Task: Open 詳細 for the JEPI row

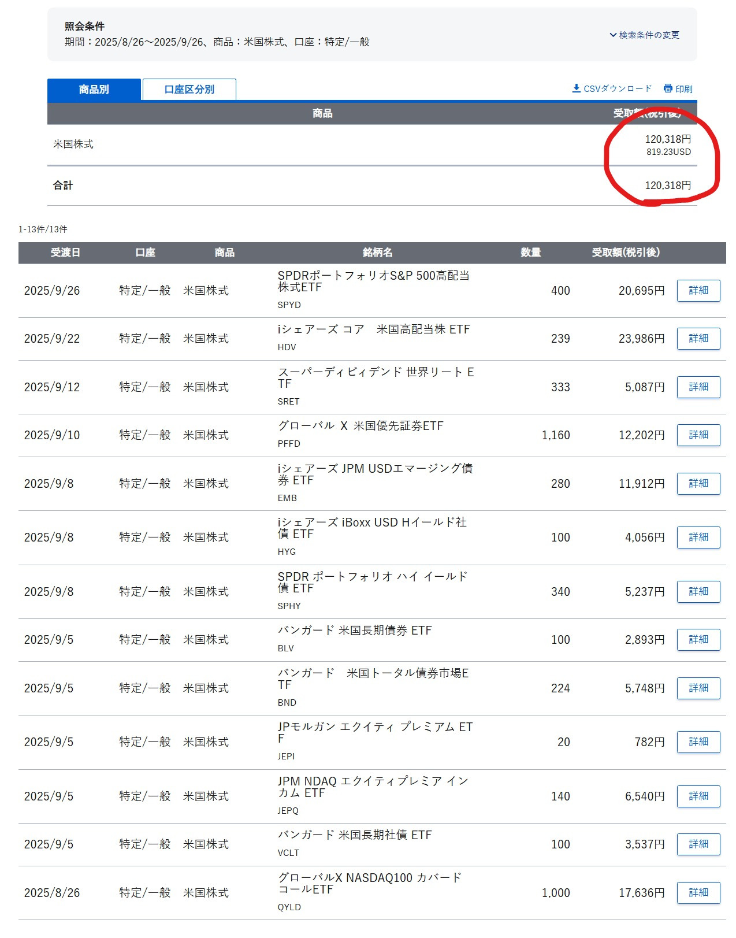Action: (x=698, y=742)
